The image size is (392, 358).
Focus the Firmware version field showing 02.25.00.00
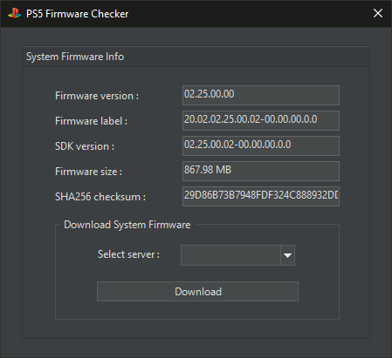261,95
